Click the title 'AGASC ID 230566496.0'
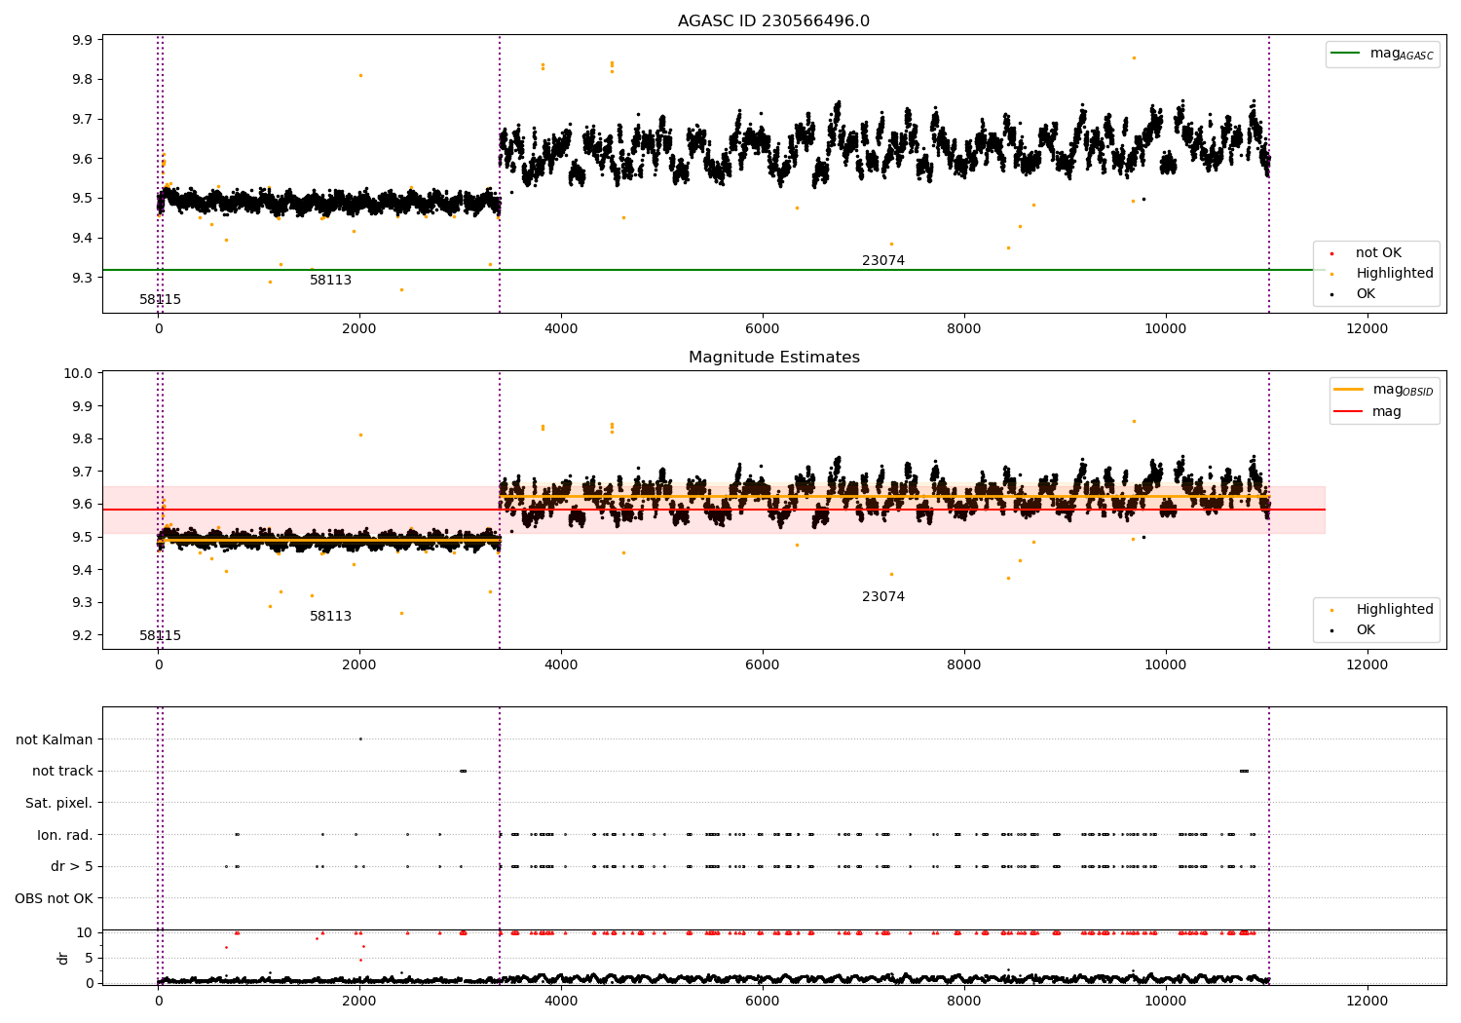Viewport: 1461px width, 1023px height. click(x=773, y=21)
